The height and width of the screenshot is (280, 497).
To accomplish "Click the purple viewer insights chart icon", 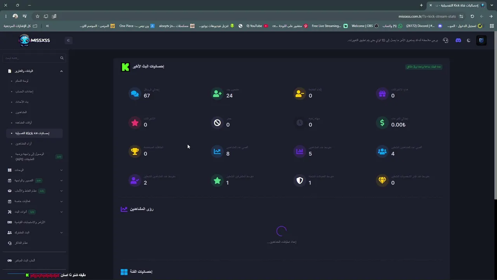I will pyautogui.click(x=124, y=209).
